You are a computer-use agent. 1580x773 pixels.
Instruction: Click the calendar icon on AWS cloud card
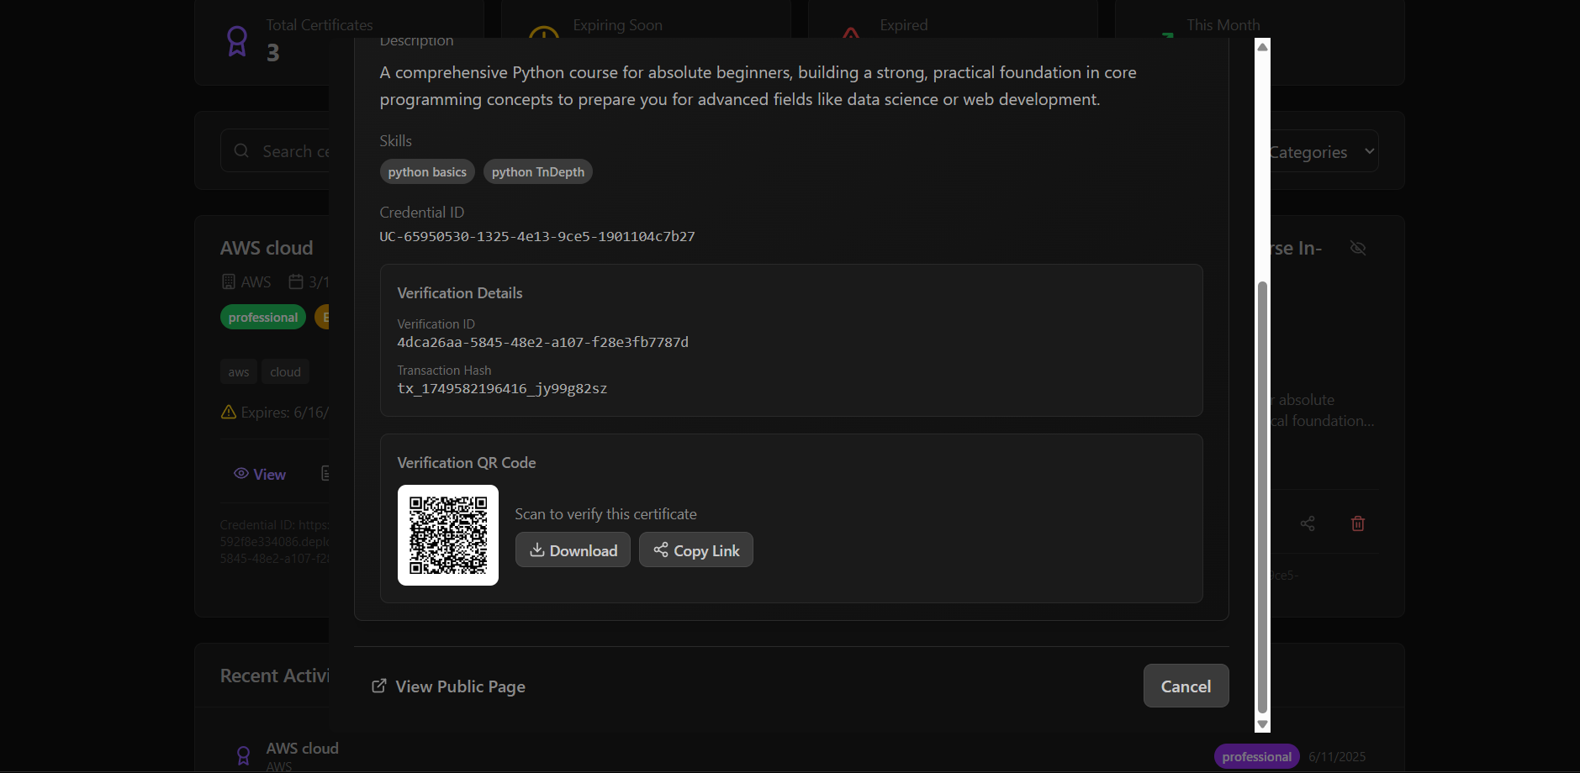pyautogui.click(x=296, y=282)
